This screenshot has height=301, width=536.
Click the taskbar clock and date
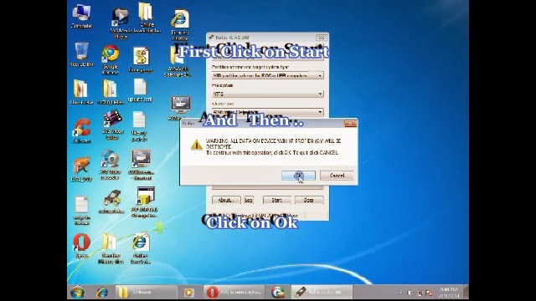coord(449,293)
